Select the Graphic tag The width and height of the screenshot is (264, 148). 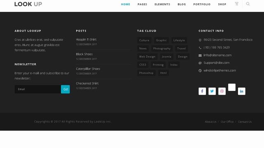click(161, 40)
